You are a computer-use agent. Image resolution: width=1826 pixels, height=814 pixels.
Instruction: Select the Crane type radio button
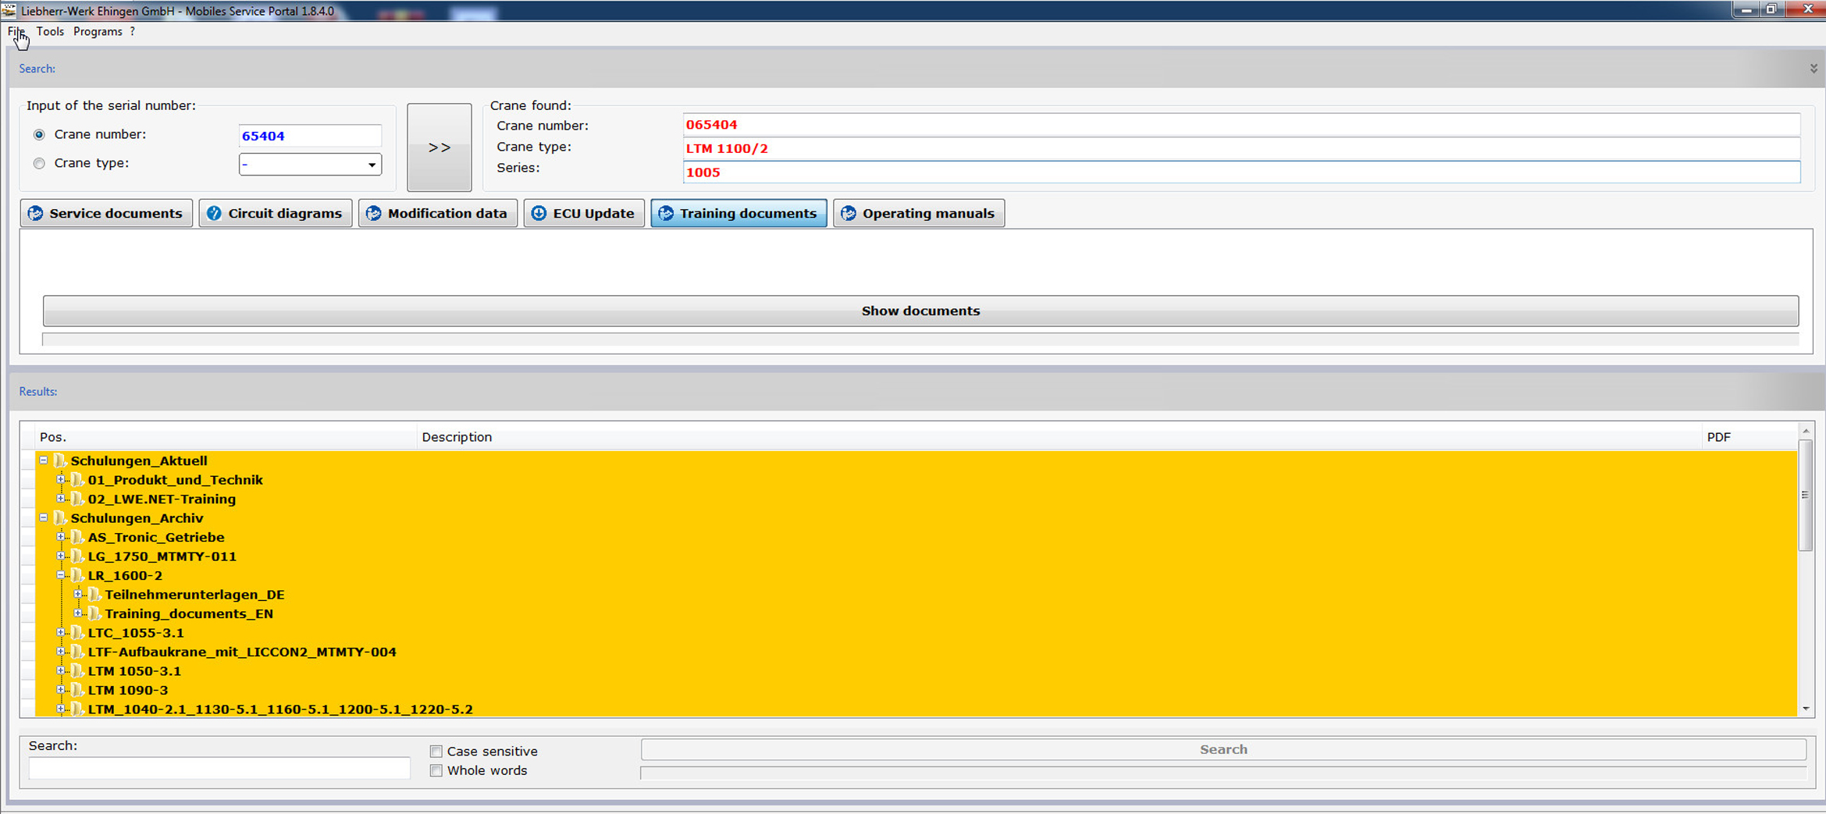tap(39, 163)
